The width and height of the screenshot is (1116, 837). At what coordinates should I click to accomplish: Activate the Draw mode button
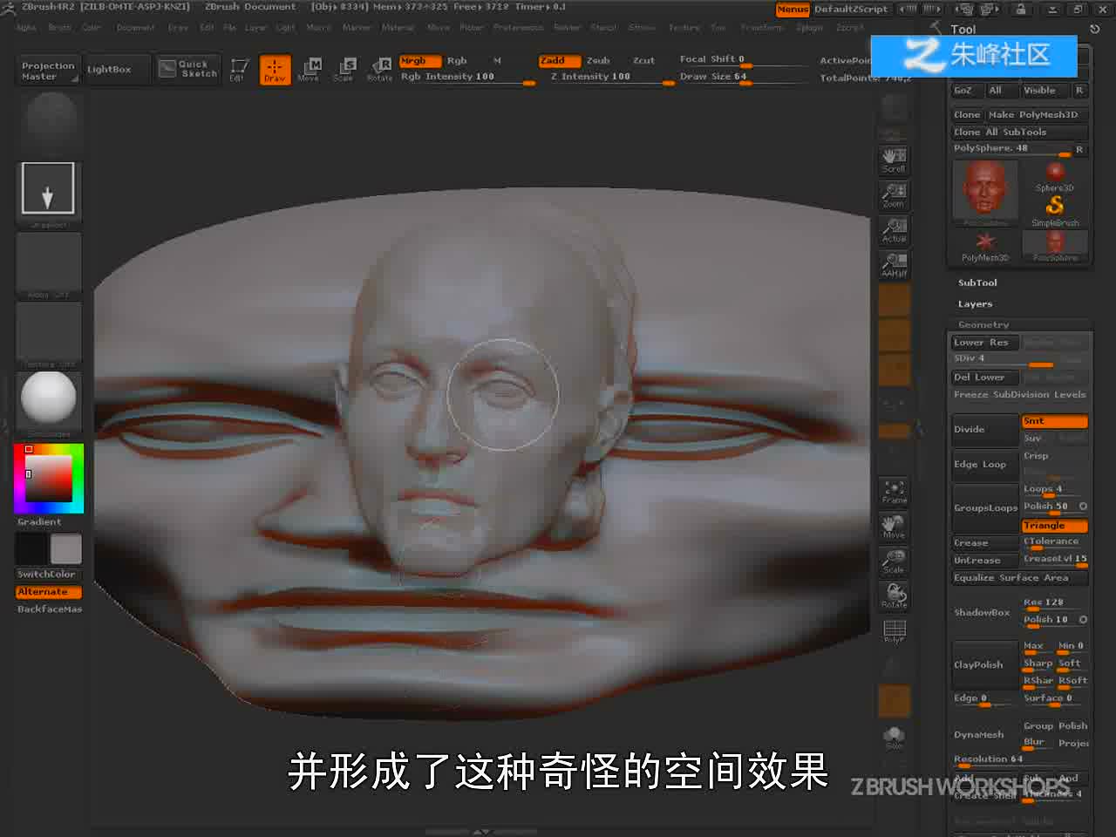click(275, 69)
